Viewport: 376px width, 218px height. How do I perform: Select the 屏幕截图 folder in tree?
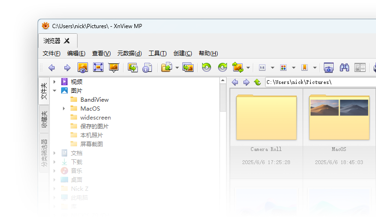point(91,144)
